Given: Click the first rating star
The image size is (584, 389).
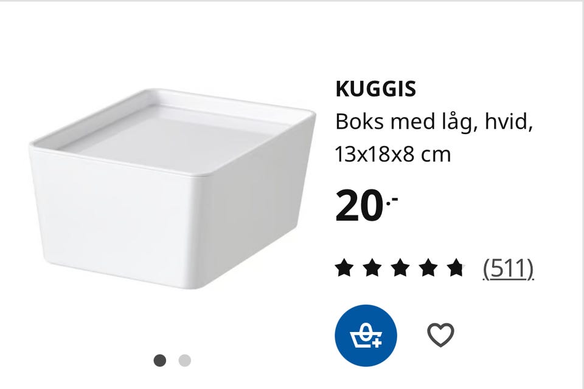Looking at the screenshot, I should 344,268.
